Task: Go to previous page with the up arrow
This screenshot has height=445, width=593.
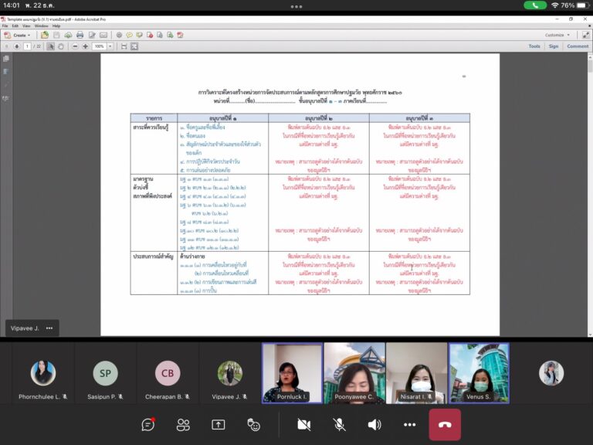Action: [x=6, y=46]
